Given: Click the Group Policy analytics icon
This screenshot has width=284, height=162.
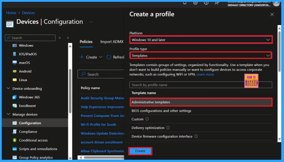Looking at the screenshot, I should tap(15, 158).
